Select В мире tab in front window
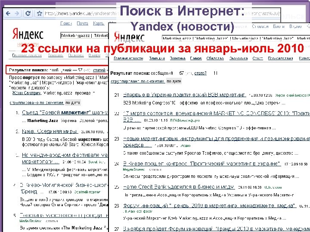Screen dimensions: 310x232 pos(196,58)
